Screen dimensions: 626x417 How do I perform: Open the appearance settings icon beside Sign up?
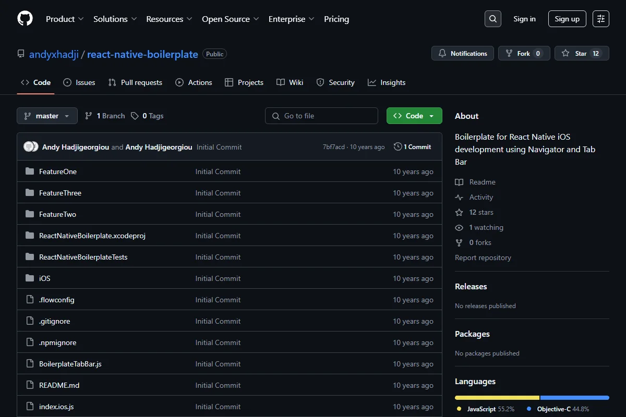coord(601,19)
